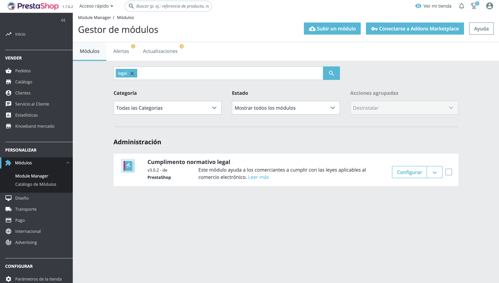Remove the 'legal' search tag

pyautogui.click(x=132, y=73)
